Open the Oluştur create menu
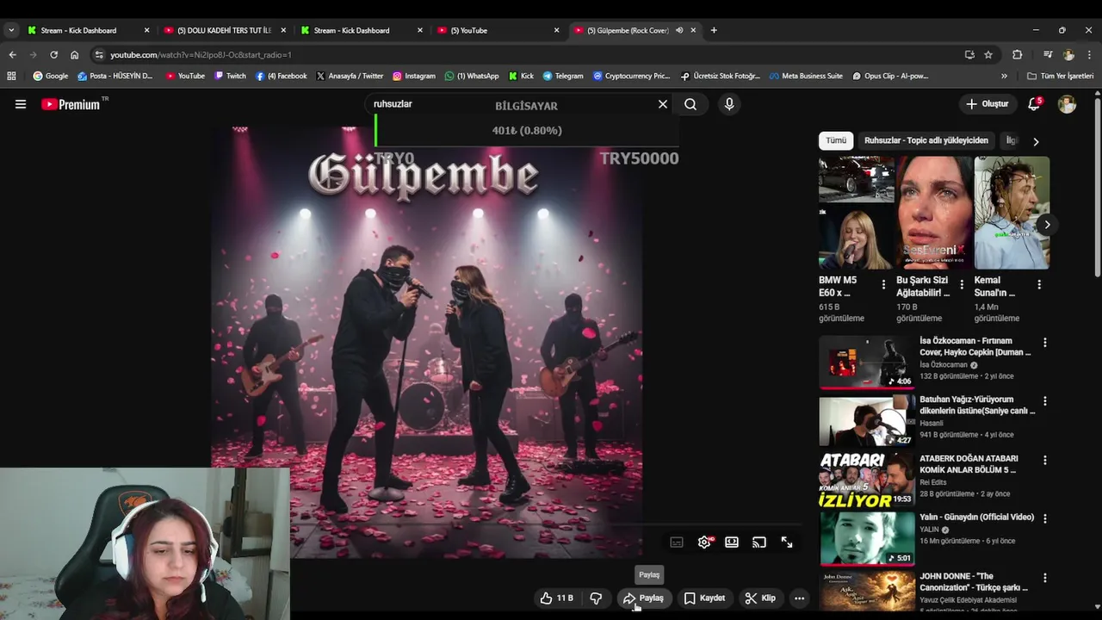Image resolution: width=1102 pixels, height=620 pixels. click(987, 104)
